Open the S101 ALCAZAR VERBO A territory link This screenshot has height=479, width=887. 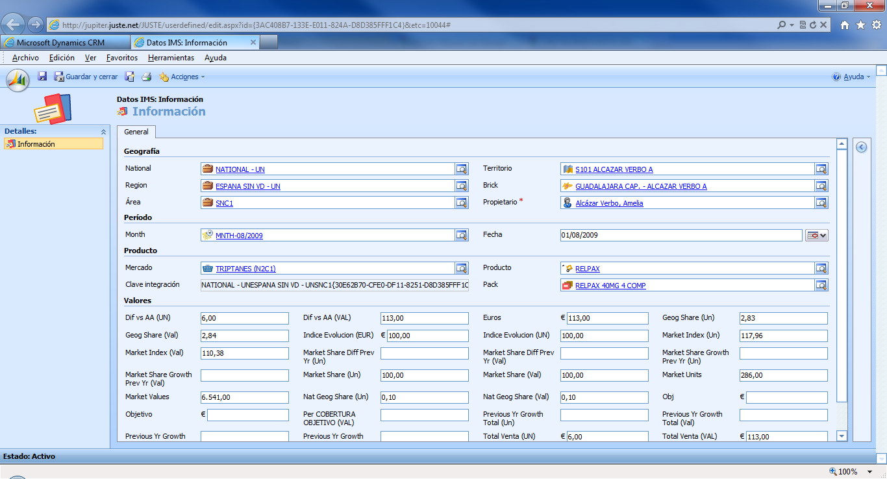click(x=614, y=169)
